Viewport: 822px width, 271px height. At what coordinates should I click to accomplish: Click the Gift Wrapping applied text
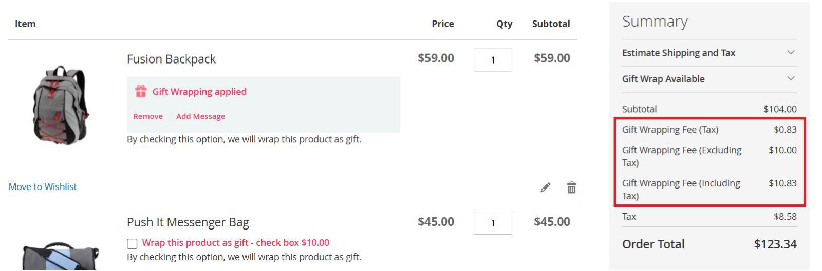(x=199, y=92)
